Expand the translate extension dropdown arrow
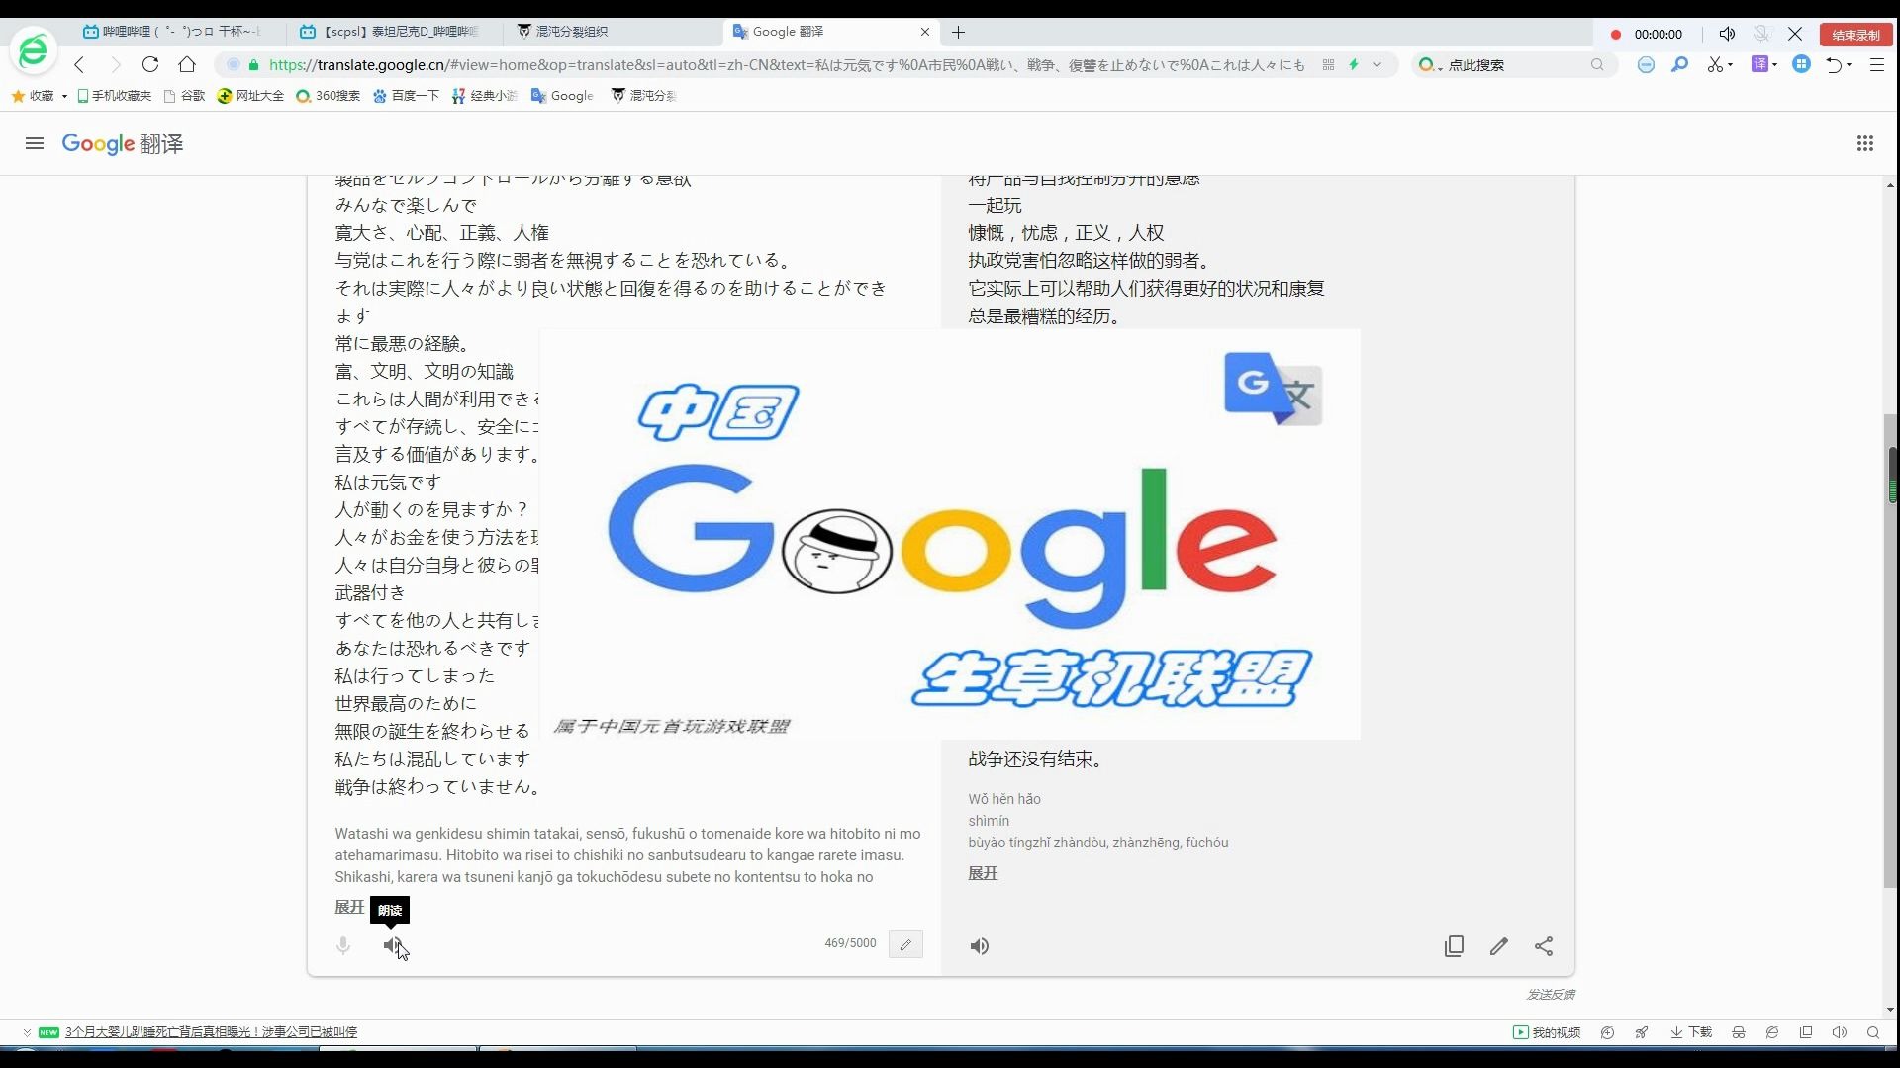1900x1068 pixels. point(1774,65)
